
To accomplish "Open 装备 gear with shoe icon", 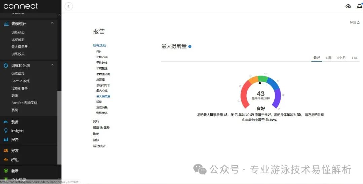I will click(x=15, y=122).
